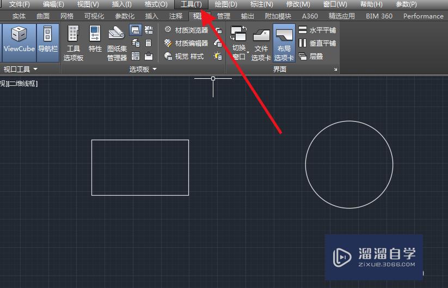The height and width of the screenshot is (288, 448).
Task: Click the briefcase-shaped icon in 选项板 panel
Action: coord(148,56)
